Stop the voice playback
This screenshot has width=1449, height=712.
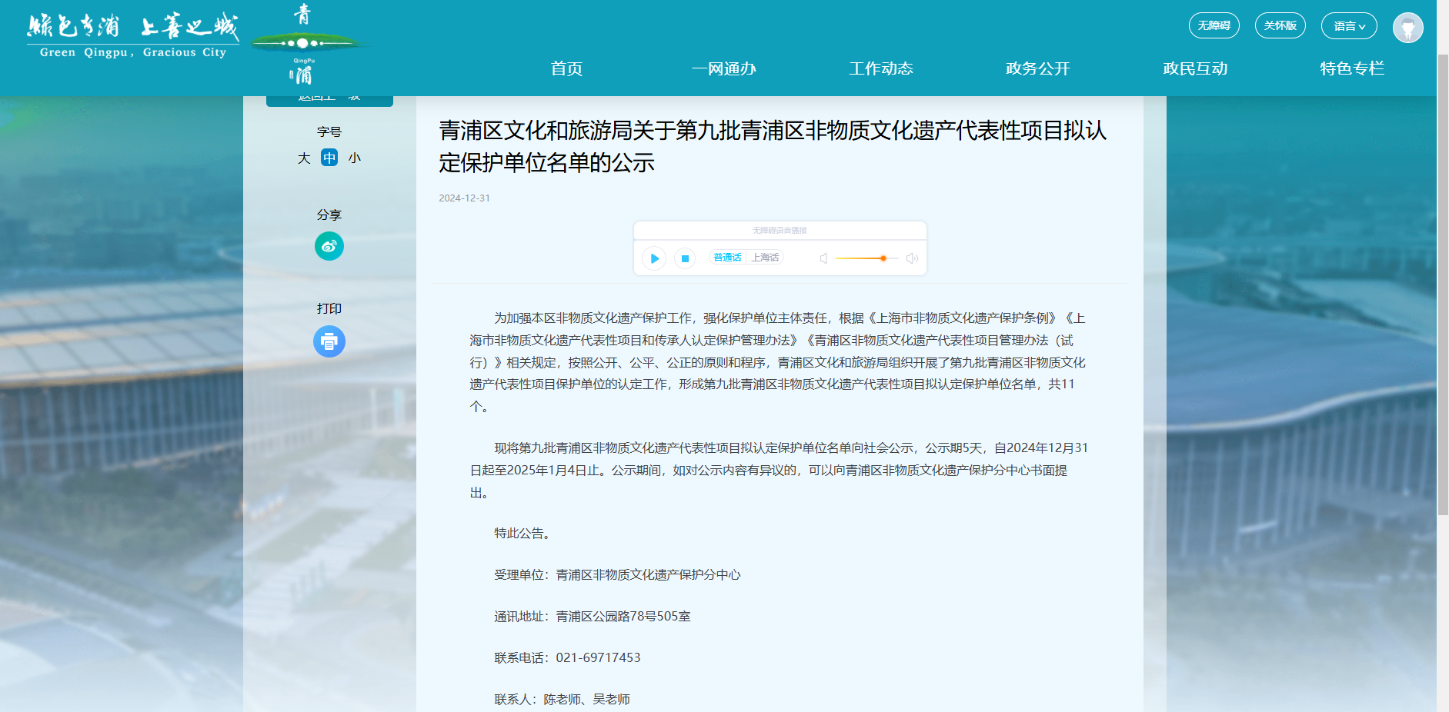pyautogui.click(x=684, y=258)
